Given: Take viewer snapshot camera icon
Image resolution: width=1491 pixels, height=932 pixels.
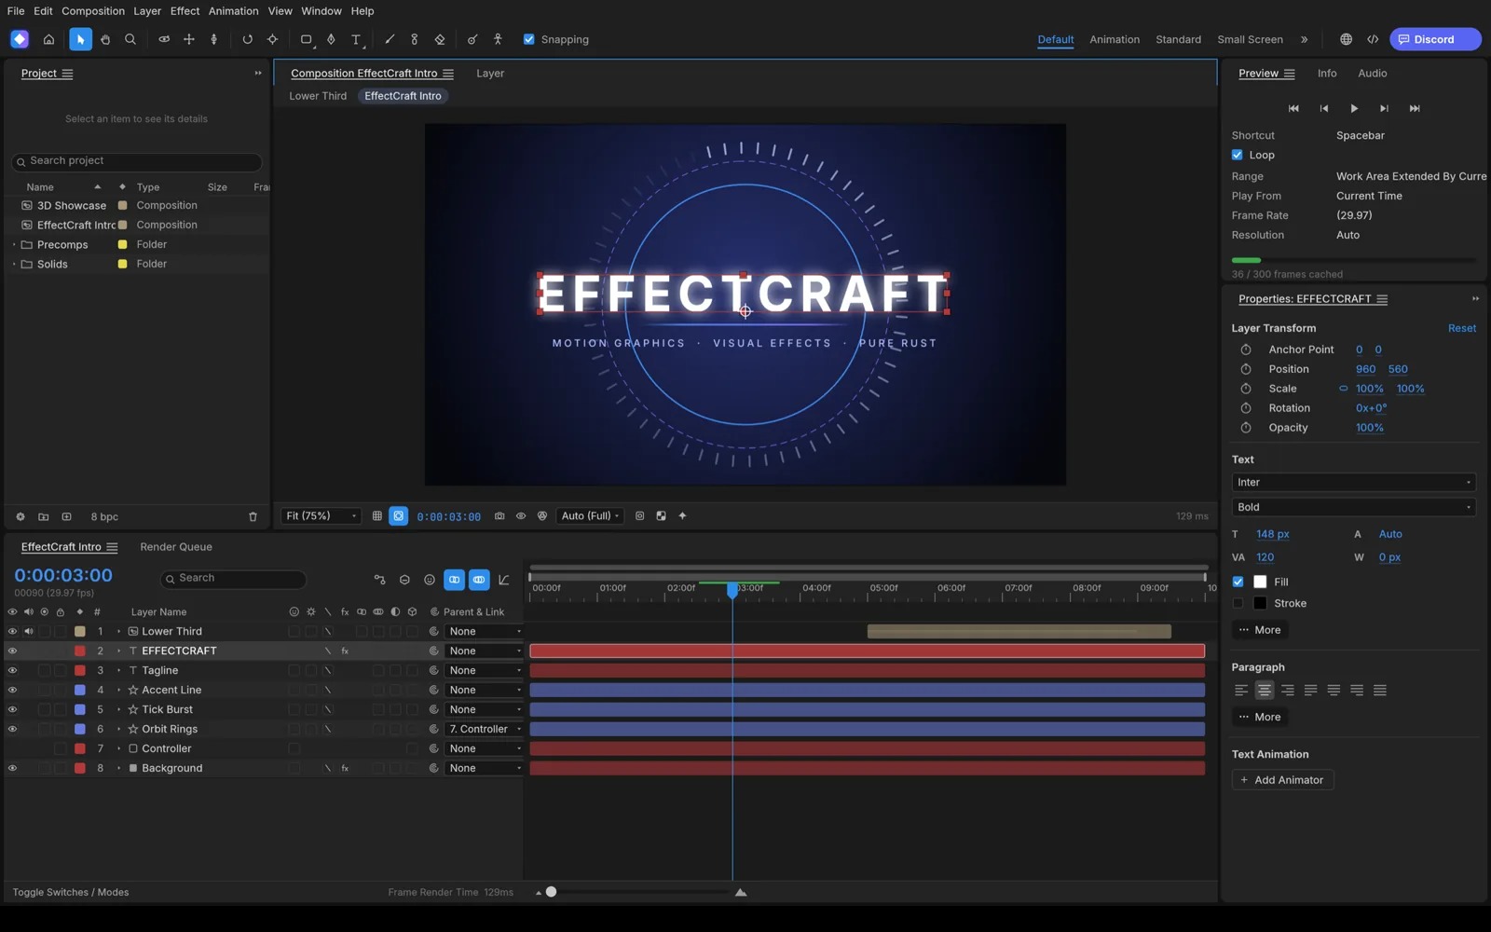Looking at the screenshot, I should click(x=499, y=515).
